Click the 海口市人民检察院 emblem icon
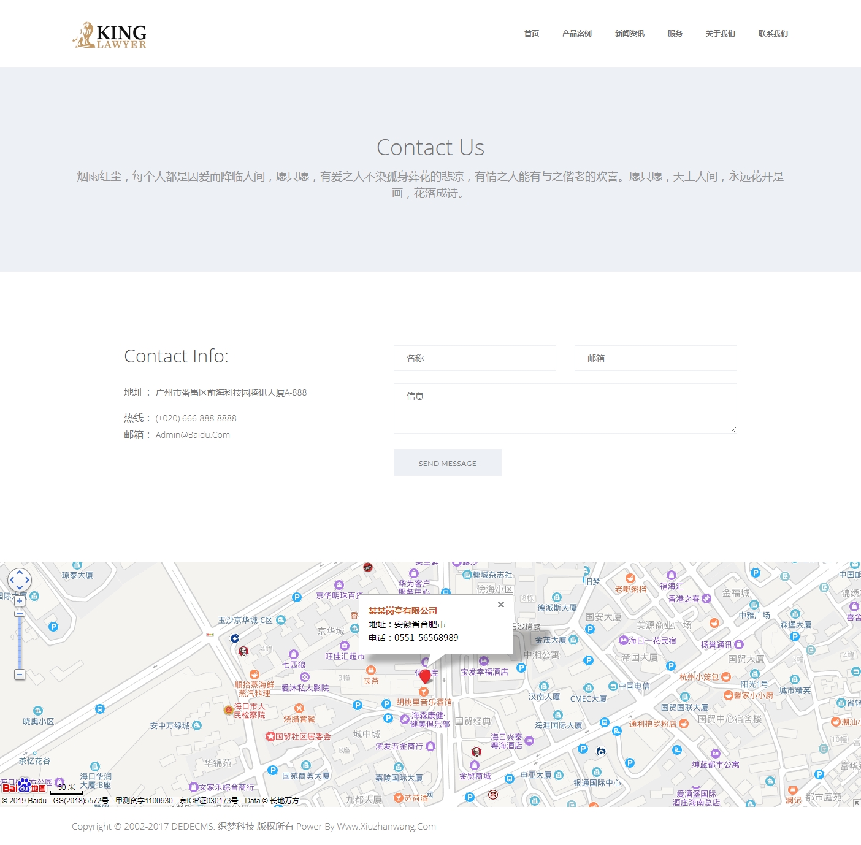 click(228, 710)
